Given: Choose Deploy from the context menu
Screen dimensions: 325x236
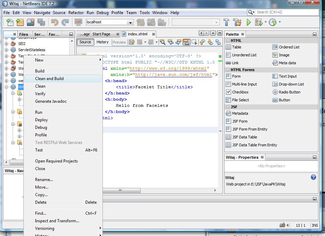Looking at the screenshot, I should pos(63,120).
